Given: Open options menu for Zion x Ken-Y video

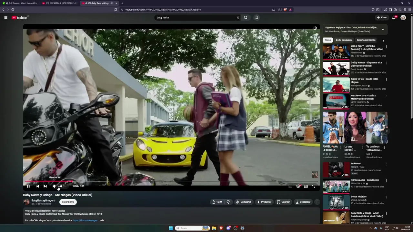Looking at the screenshot, I should (386, 46).
